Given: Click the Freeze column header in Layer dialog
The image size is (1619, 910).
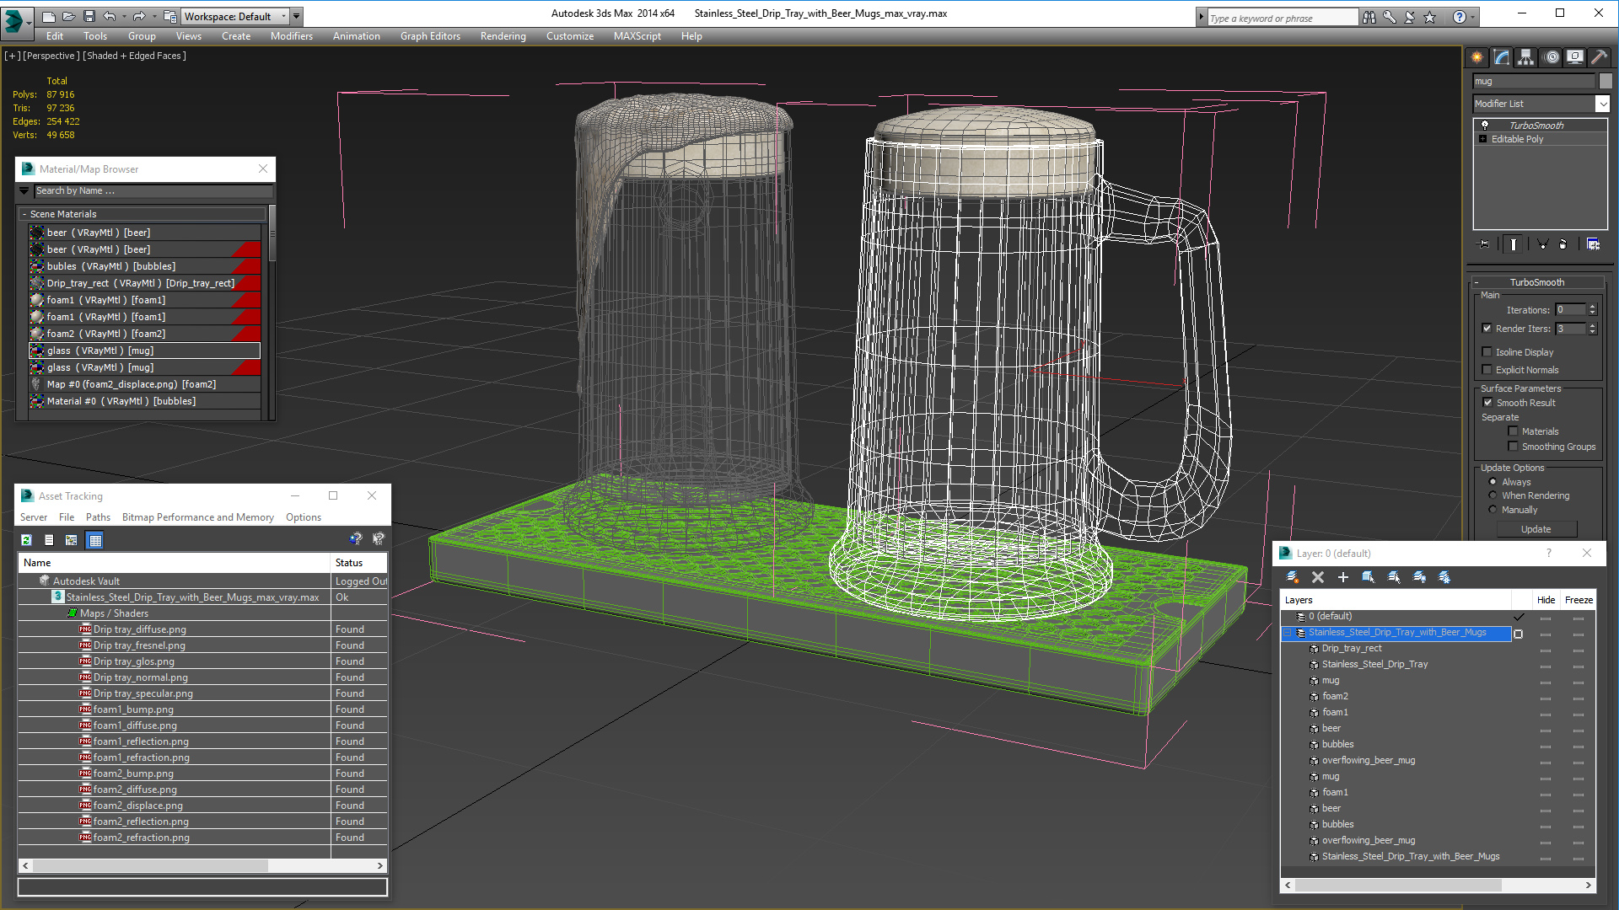Looking at the screenshot, I should tap(1579, 600).
